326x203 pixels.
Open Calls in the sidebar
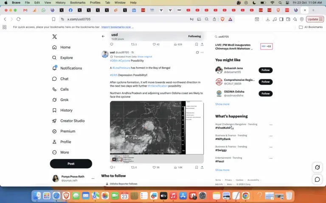click(x=60, y=89)
